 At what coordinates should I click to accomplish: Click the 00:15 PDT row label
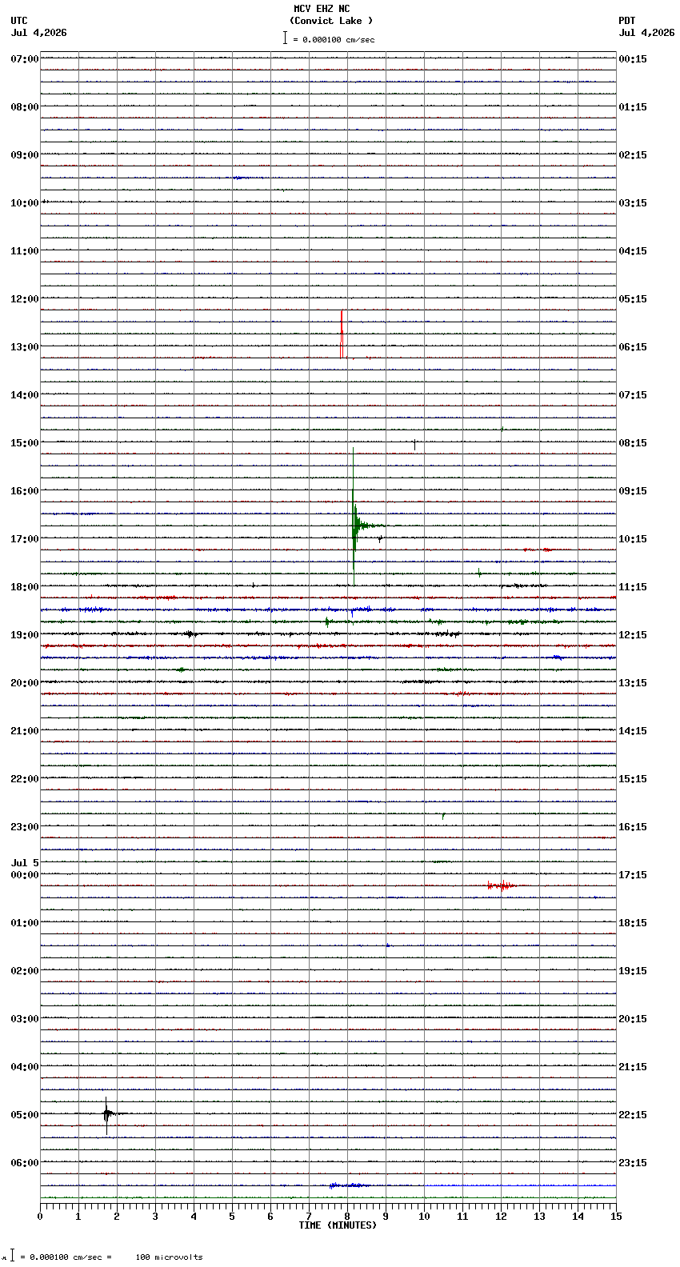click(633, 59)
